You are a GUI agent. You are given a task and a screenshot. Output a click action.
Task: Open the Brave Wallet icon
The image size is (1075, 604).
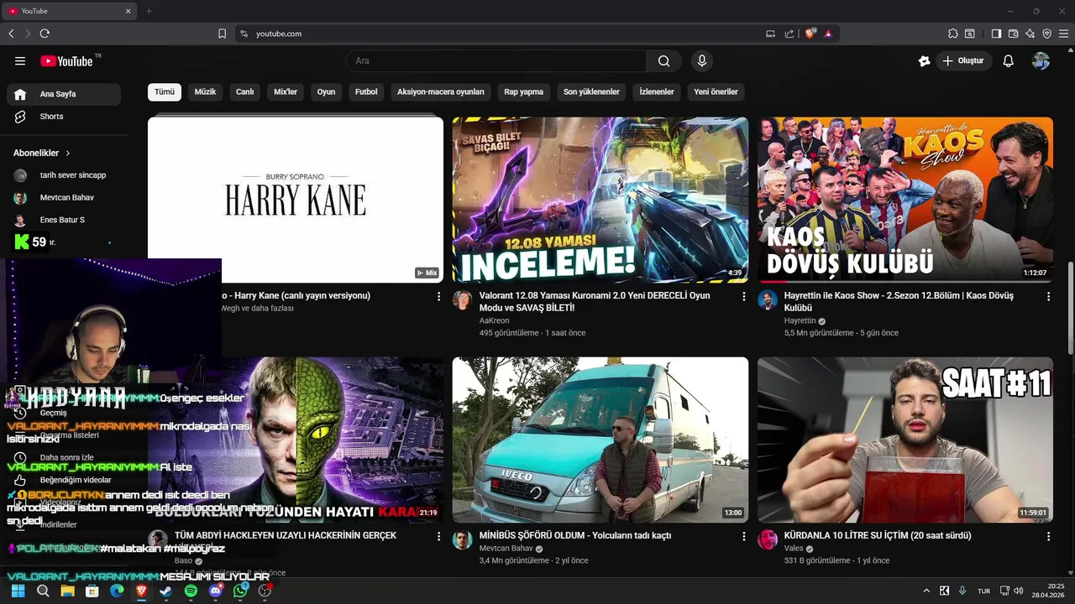pyautogui.click(x=1013, y=34)
